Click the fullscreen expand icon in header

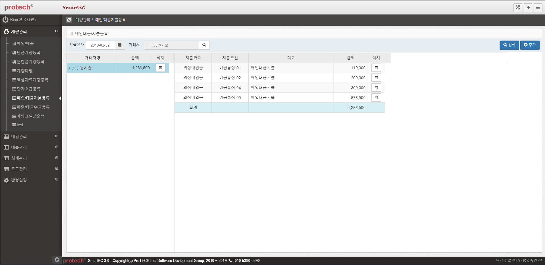[x=517, y=7]
